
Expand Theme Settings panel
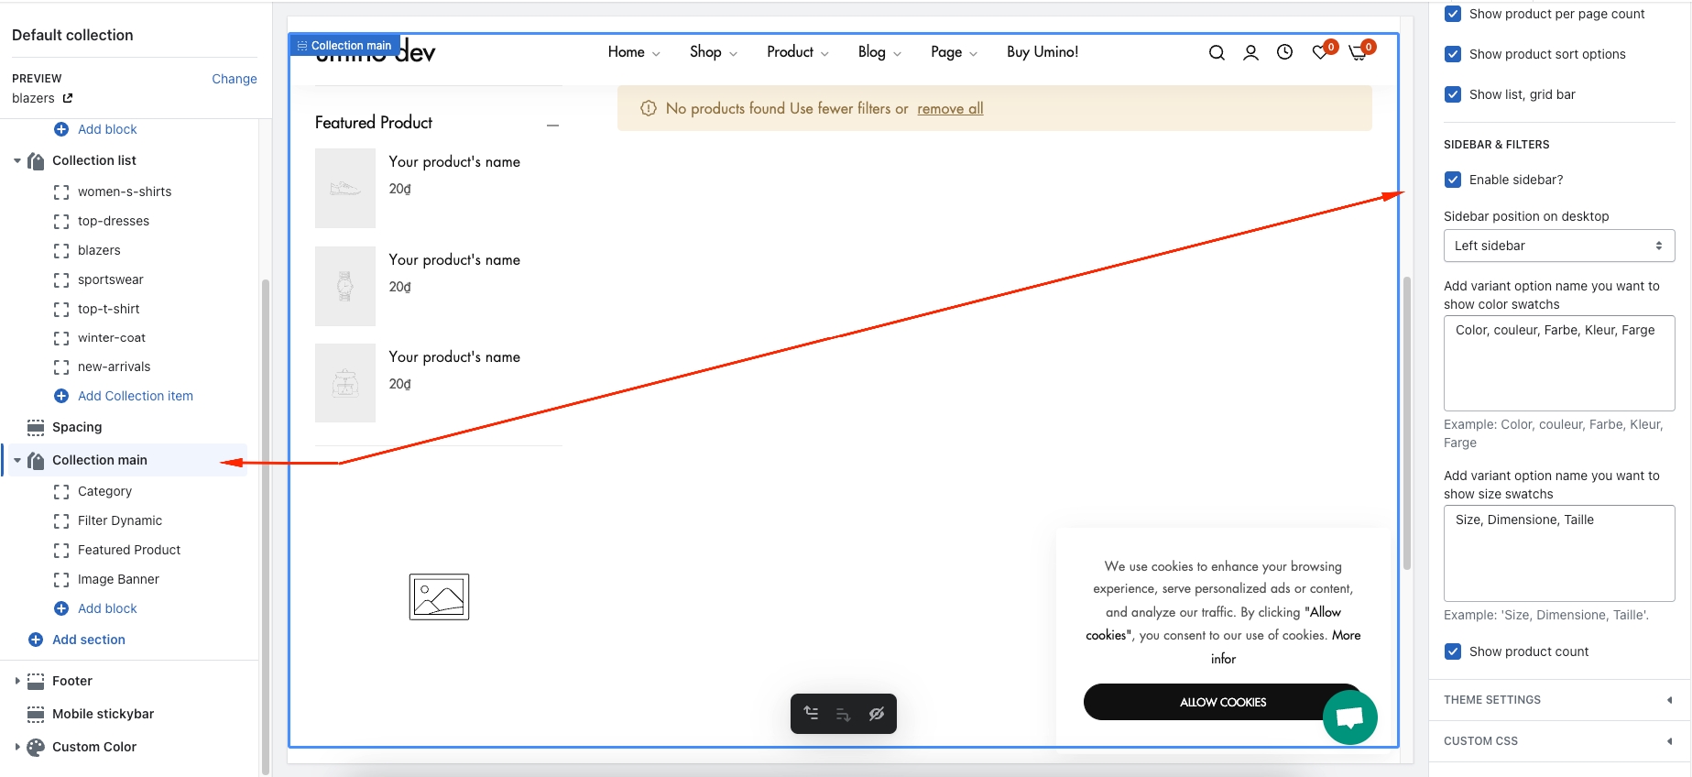[1559, 700]
